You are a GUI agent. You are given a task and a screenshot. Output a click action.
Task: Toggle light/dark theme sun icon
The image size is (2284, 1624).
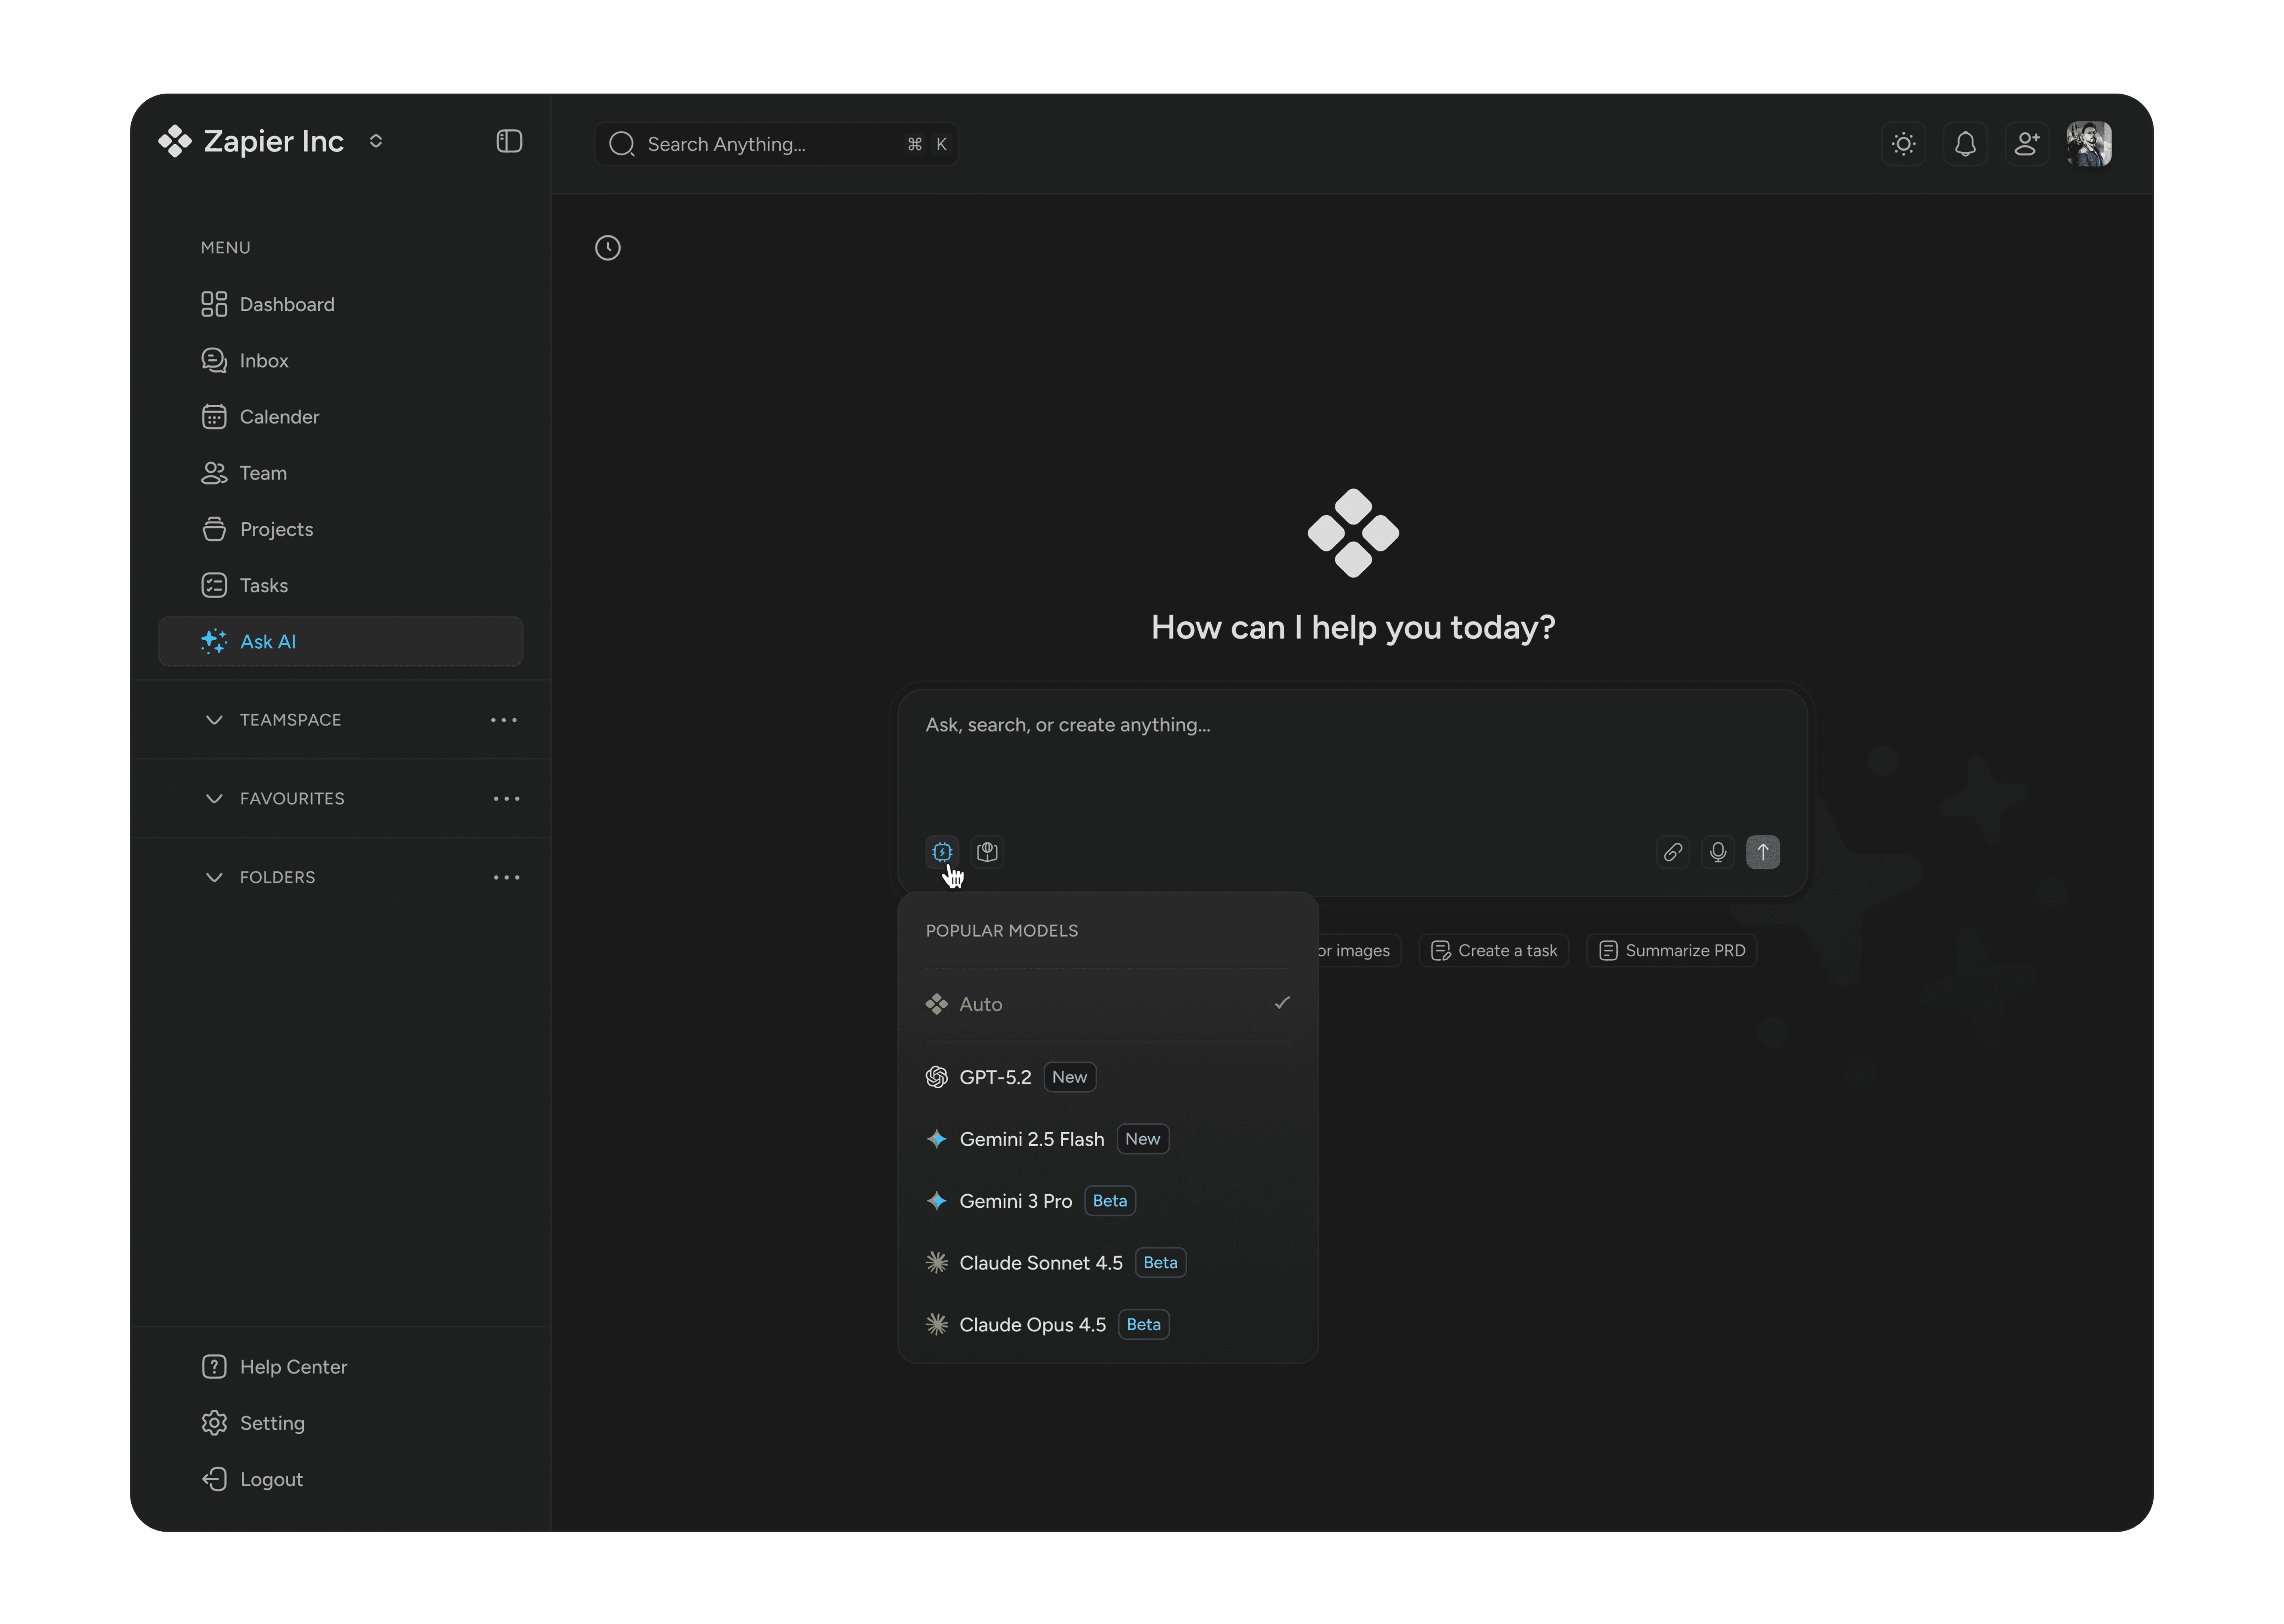[1903, 144]
